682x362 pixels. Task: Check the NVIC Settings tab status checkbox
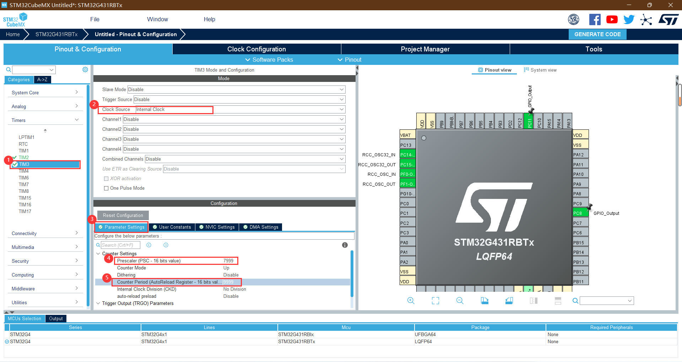tap(201, 227)
